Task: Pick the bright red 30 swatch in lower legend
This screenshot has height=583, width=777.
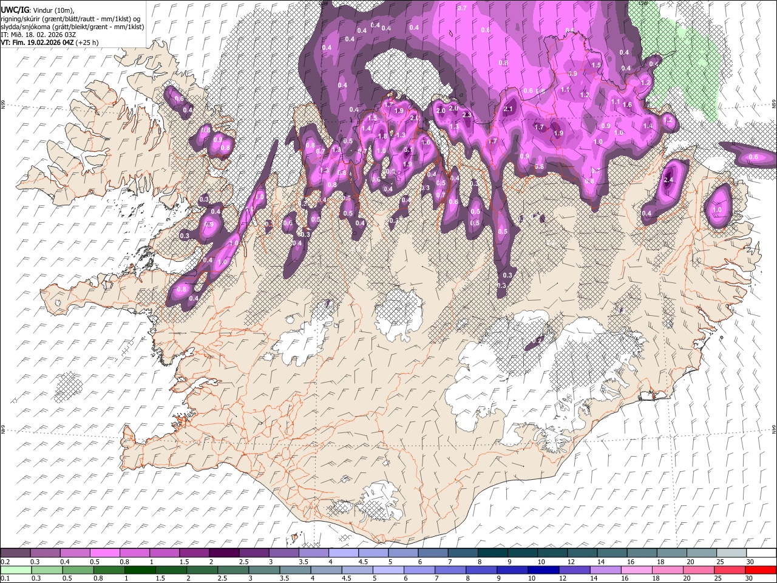Action: tap(761, 570)
